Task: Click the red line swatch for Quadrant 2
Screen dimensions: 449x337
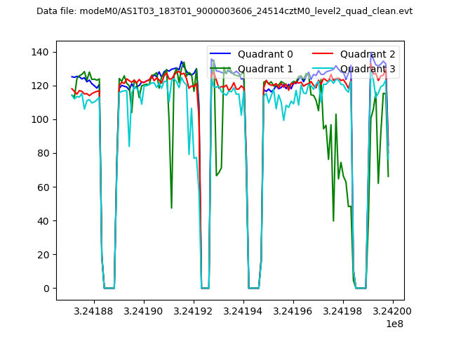Action: pos(323,54)
